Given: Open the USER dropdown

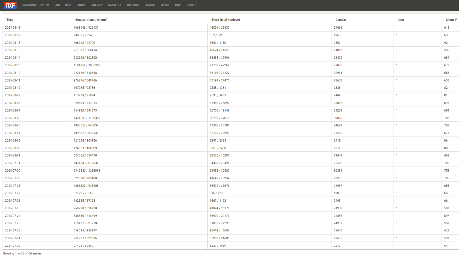Looking at the screenshot, I should [x=69, y=5].
